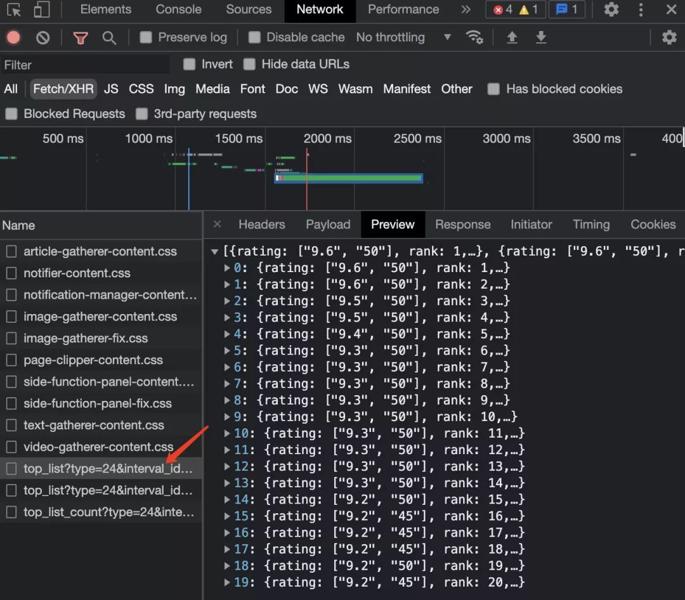Select the image-gatherer-fix.css request
The image size is (685, 600).
tap(101, 338)
